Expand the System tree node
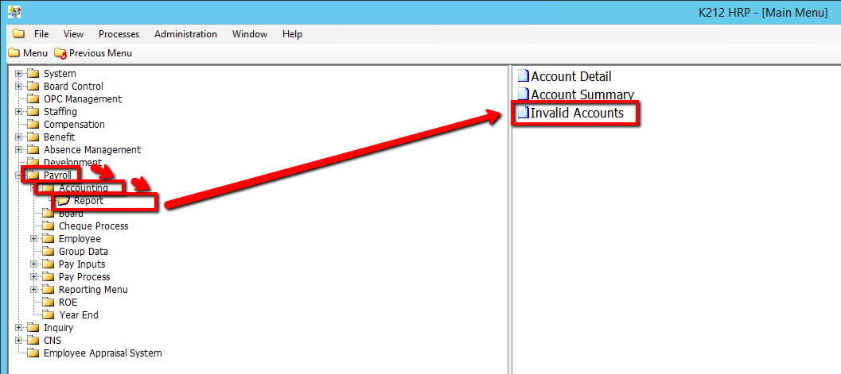The image size is (841, 374). click(19, 74)
